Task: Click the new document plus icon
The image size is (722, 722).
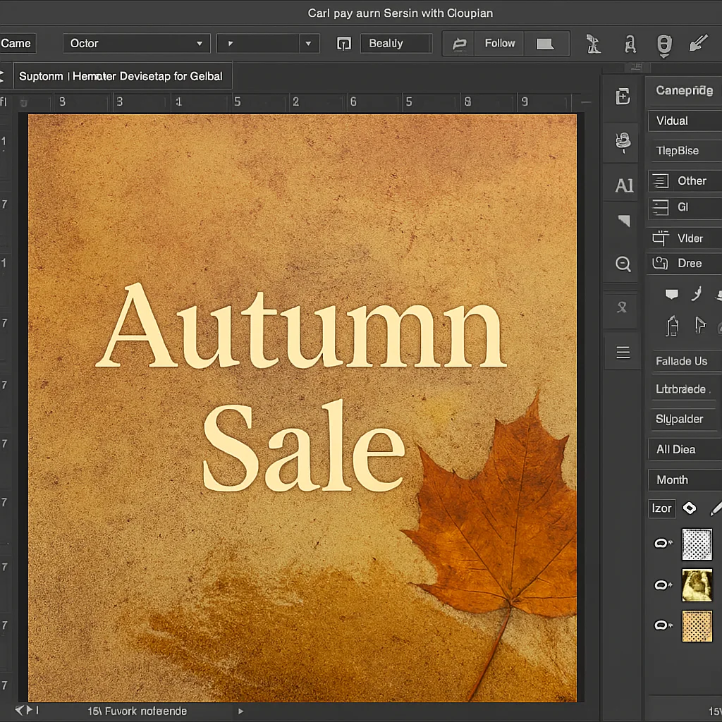Action: [623, 97]
